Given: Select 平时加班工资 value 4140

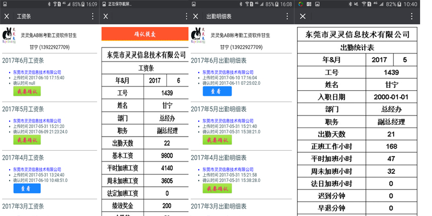Looking at the screenshot, I should [x=166, y=168].
